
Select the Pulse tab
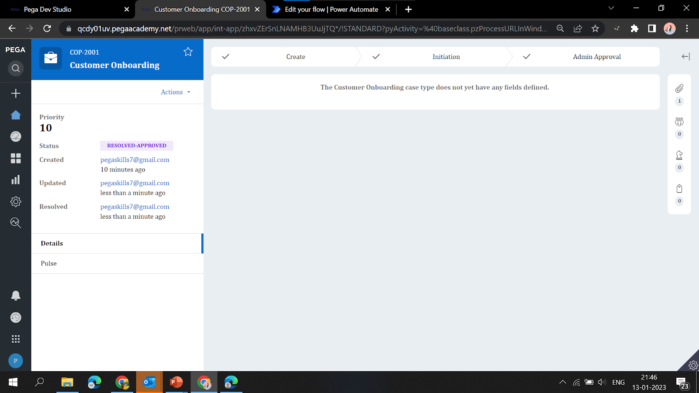[117, 263]
